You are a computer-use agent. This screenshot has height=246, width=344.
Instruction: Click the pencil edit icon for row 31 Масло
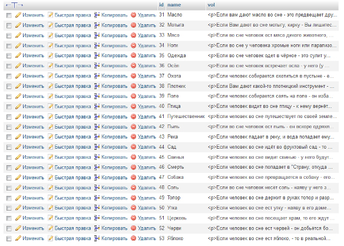coord(18,15)
